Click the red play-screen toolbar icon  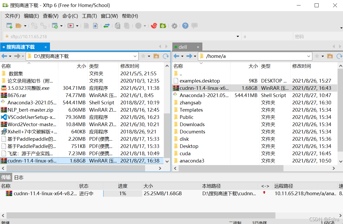coord(70,26)
